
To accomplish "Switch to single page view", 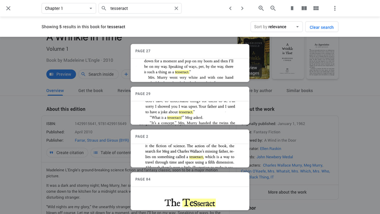I will [x=292, y=8].
